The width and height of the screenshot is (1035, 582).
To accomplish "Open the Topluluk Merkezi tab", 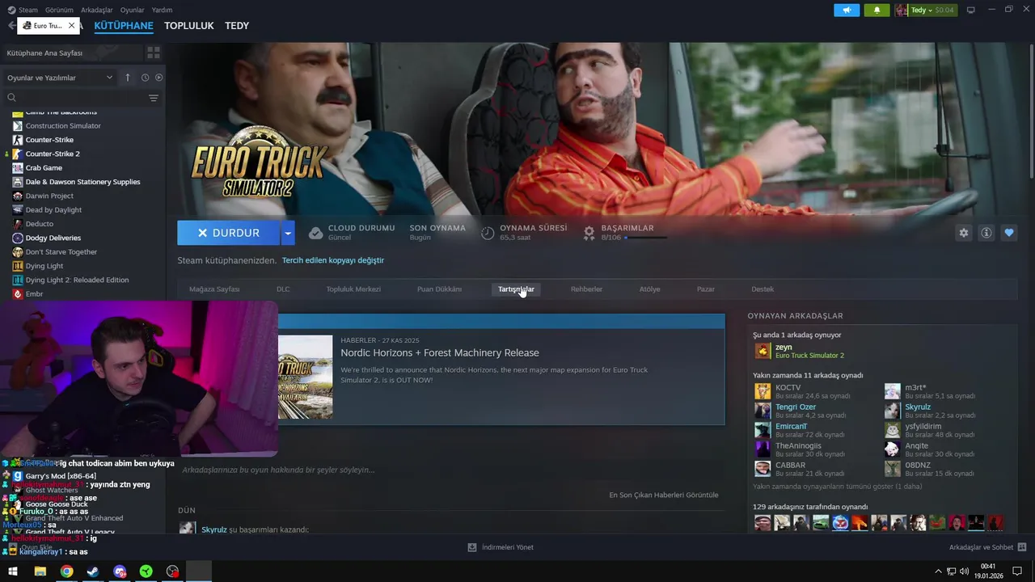I will (353, 289).
